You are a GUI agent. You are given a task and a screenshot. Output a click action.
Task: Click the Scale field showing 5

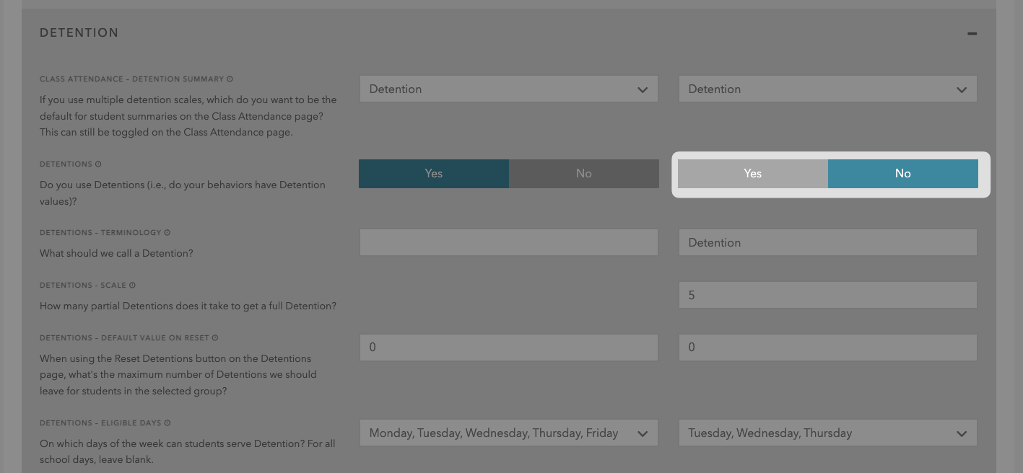click(827, 296)
